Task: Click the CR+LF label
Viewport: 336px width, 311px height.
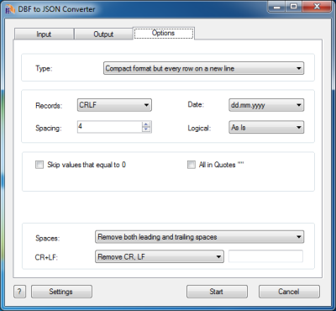Action: click(46, 257)
